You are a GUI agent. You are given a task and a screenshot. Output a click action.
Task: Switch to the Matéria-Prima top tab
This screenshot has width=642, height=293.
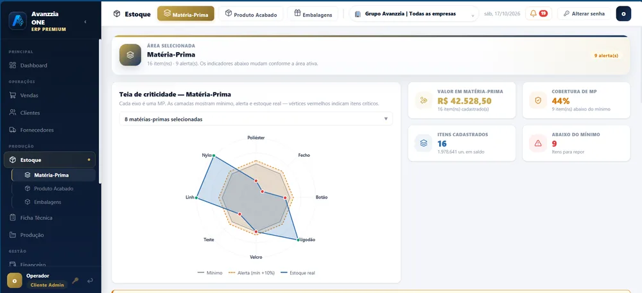tap(186, 13)
